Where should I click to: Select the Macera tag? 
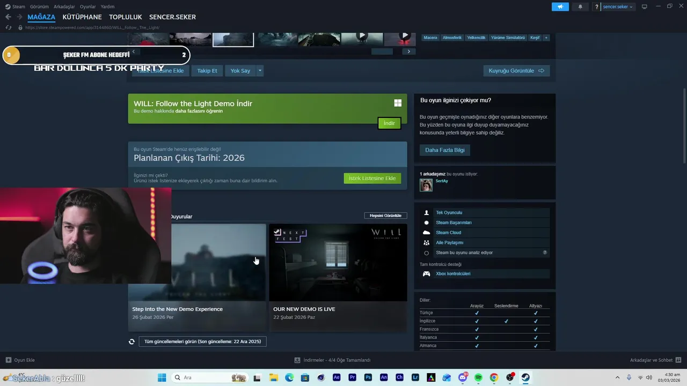(430, 38)
